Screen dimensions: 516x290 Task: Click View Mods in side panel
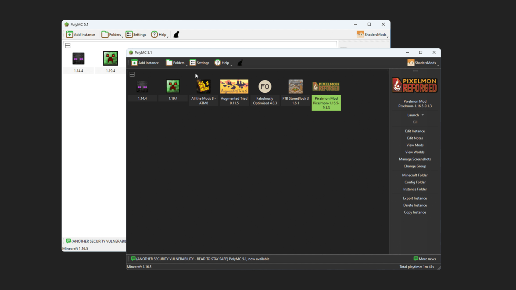[x=415, y=145]
